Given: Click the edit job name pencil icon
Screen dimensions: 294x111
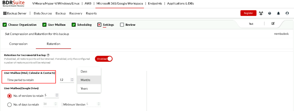Looking at the screenshot, I should click(x=273, y=24).
